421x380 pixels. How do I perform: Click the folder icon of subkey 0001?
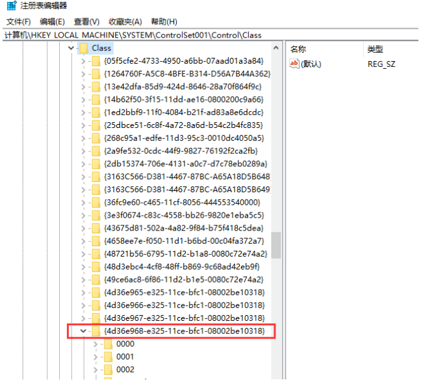coord(108,357)
